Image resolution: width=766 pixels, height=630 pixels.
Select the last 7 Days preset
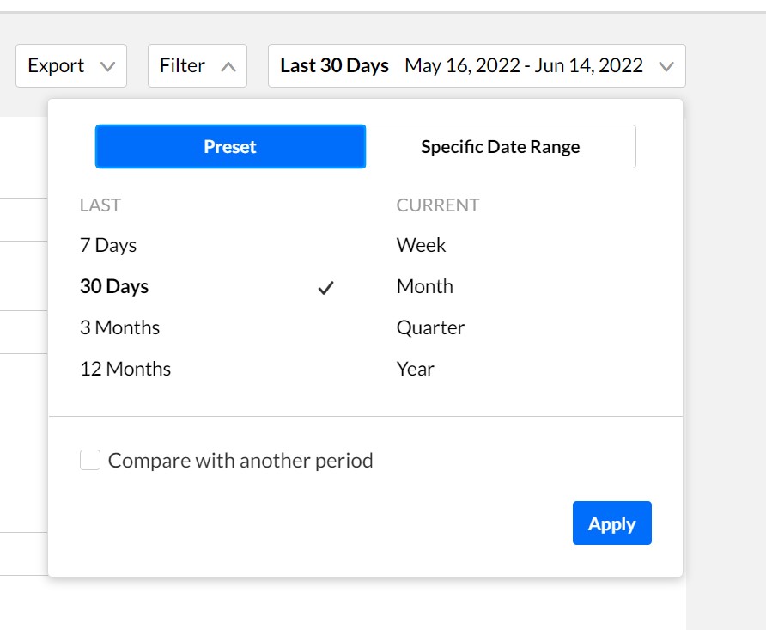tap(108, 245)
